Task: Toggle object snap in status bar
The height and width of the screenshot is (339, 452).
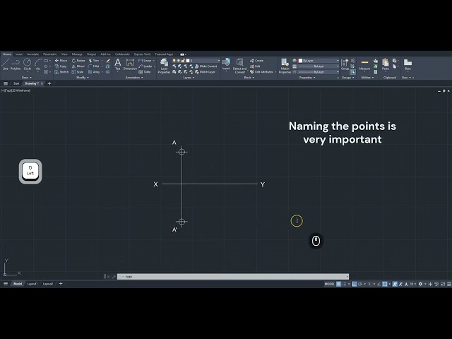Action: click(385, 284)
